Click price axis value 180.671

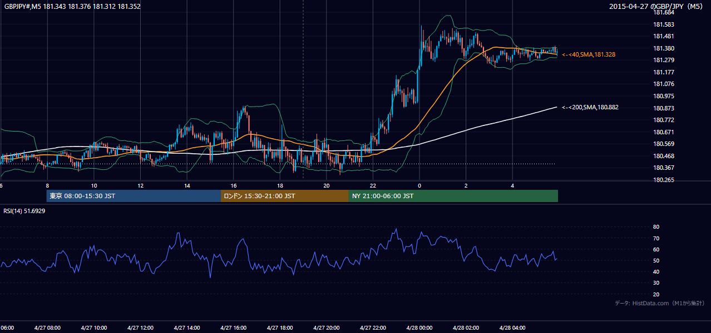coord(664,132)
